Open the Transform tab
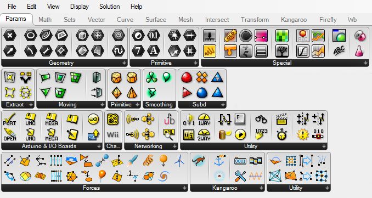The height and width of the screenshot is (198, 372). [x=255, y=20]
